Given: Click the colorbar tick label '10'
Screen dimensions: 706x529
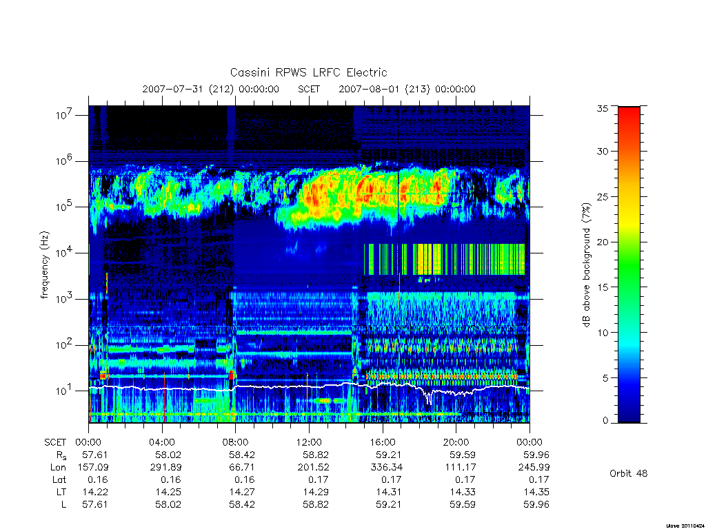Looking at the screenshot, I should [x=602, y=332].
